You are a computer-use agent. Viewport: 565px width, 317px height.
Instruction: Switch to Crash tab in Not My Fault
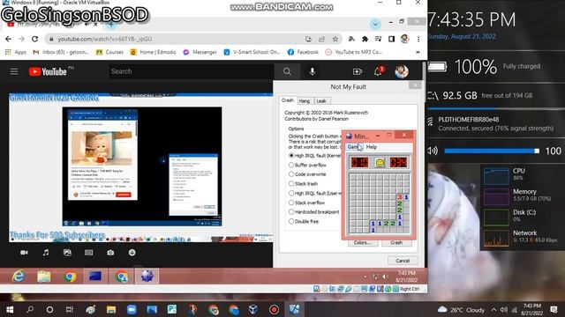point(288,100)
